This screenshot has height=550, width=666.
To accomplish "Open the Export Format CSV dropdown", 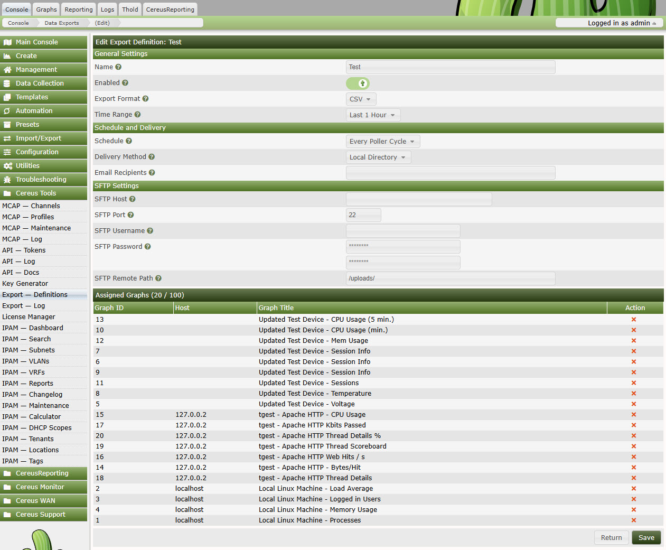I will point(361,99).
